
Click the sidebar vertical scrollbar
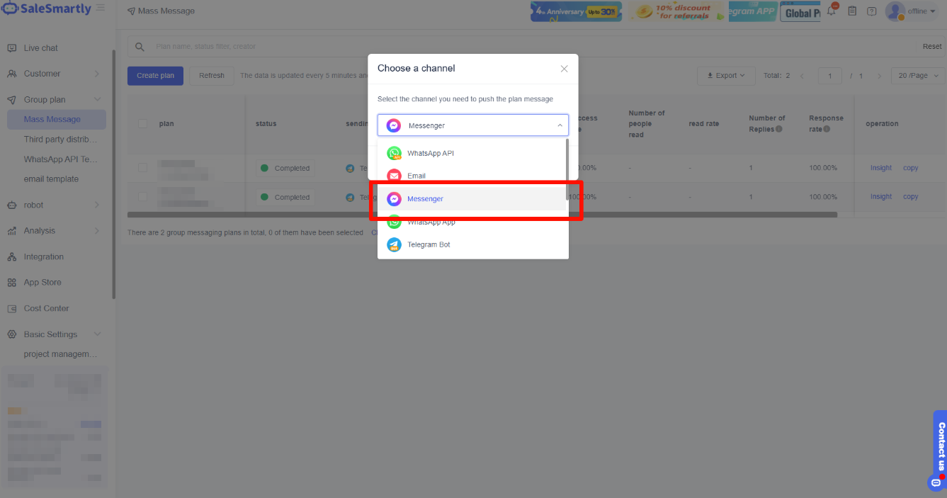114,174
